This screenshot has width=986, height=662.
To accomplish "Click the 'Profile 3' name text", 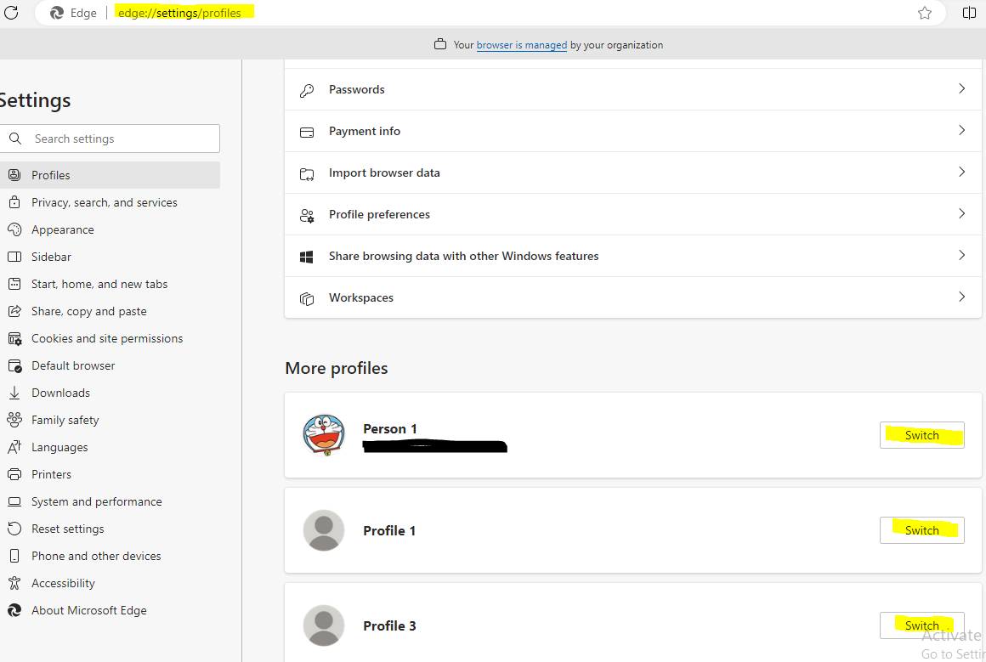I will click(x=390, y=625).
